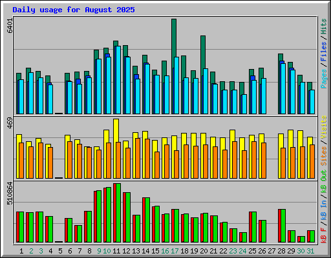331x258 pixels.
Task: Click day label '21' on the x-axis
Action: pos(213,251)
